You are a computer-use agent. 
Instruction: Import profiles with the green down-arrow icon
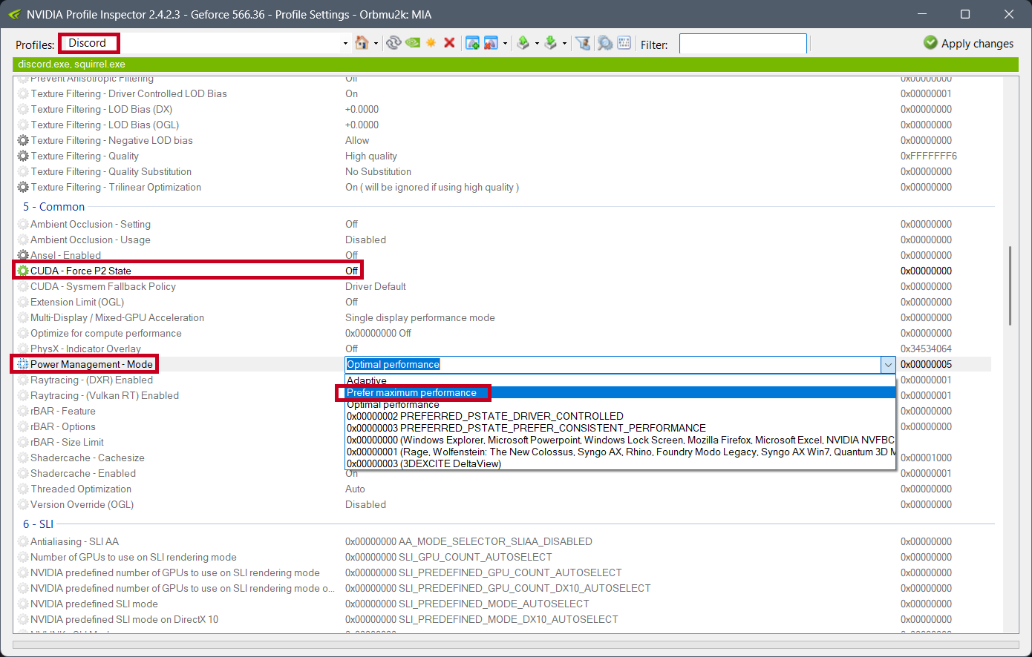click(x=551, y=43)
